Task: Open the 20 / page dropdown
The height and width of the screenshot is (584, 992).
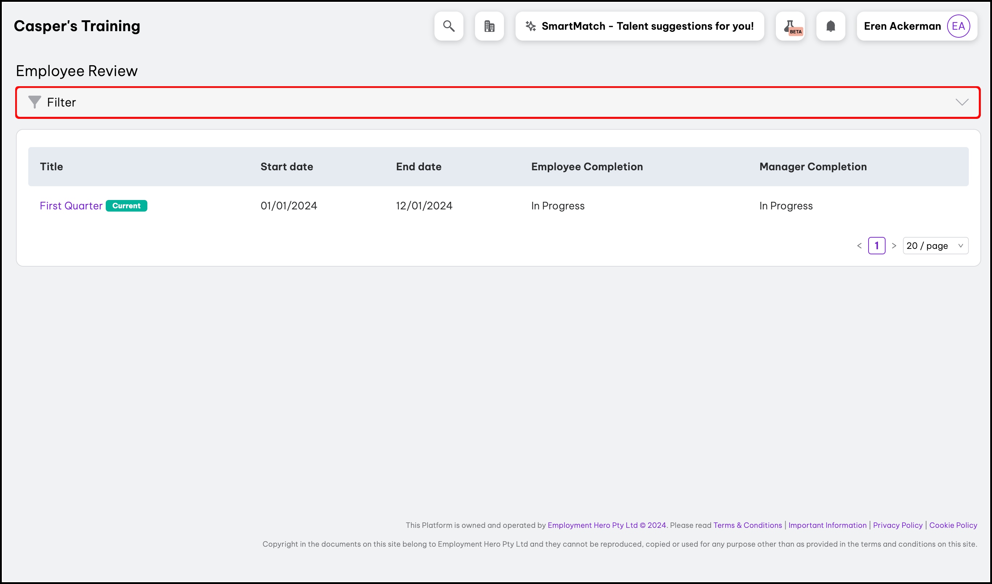Action: tap(935, 246)
